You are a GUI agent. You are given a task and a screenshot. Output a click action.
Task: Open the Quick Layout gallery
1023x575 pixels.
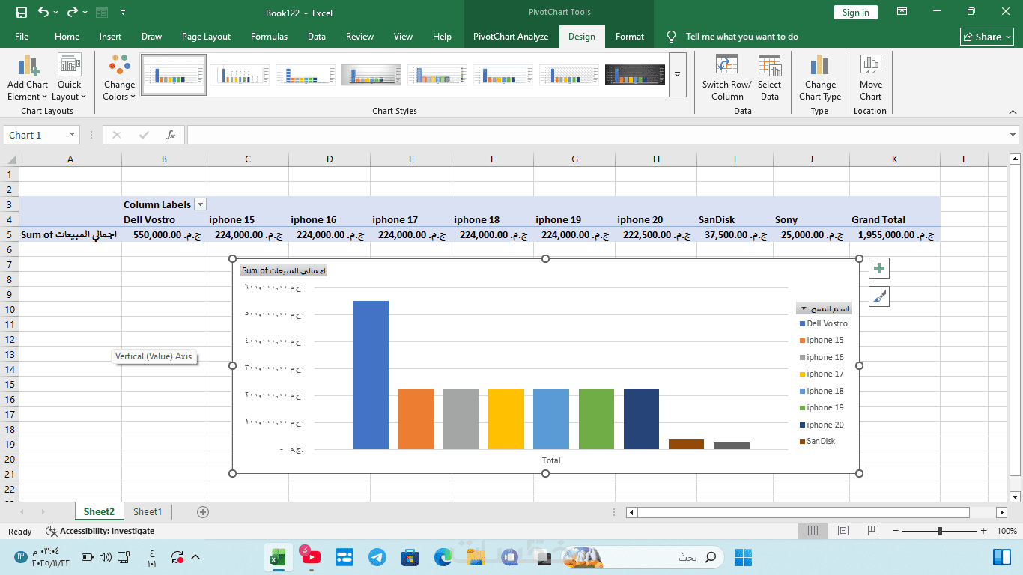point(69,76)
